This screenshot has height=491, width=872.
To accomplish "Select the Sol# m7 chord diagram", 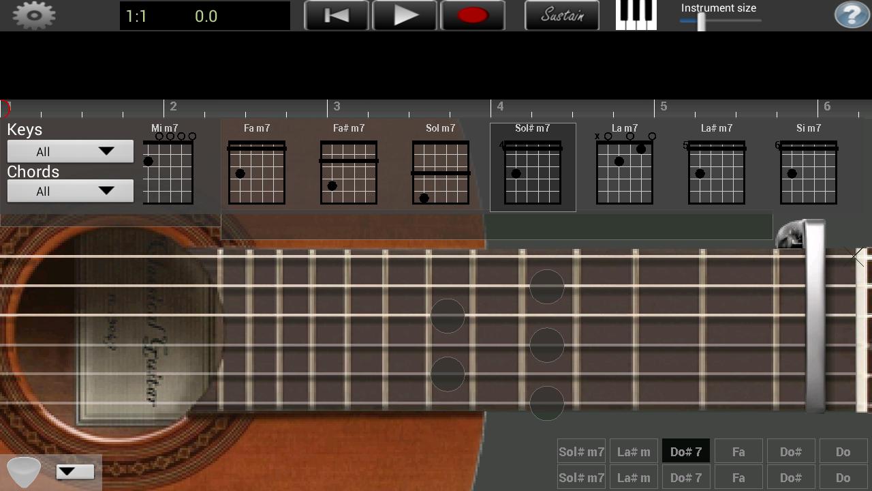I will coord(533,167).
